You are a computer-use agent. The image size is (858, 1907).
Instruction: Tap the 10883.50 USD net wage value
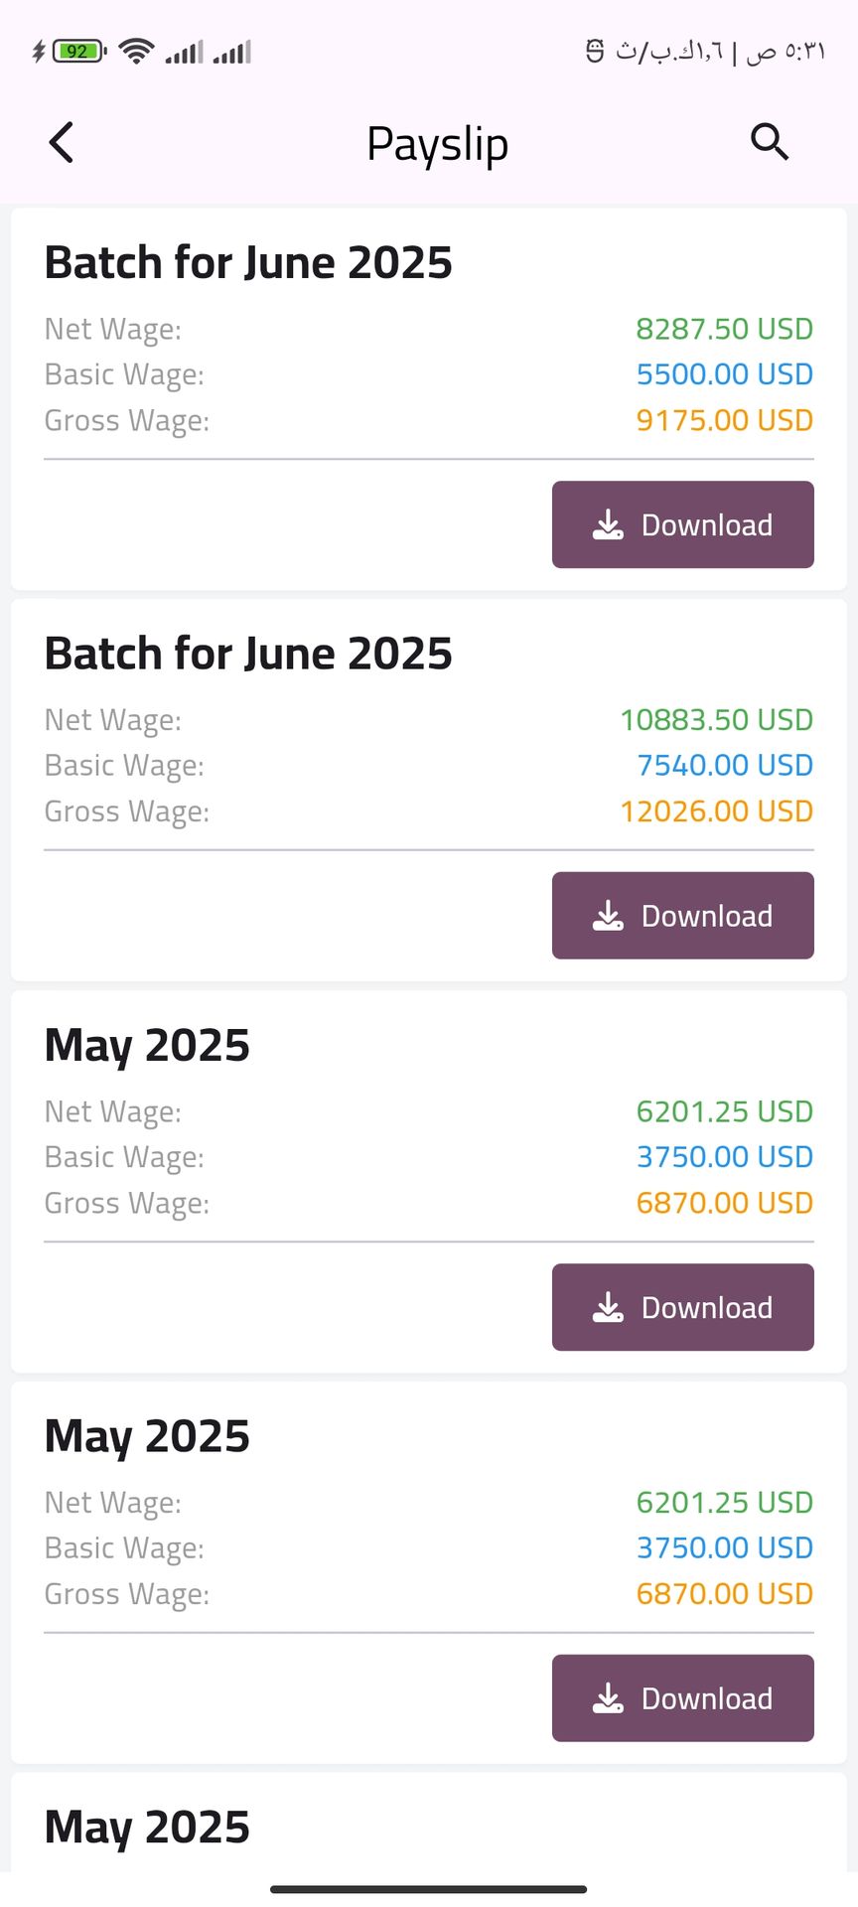coord(716,720)
